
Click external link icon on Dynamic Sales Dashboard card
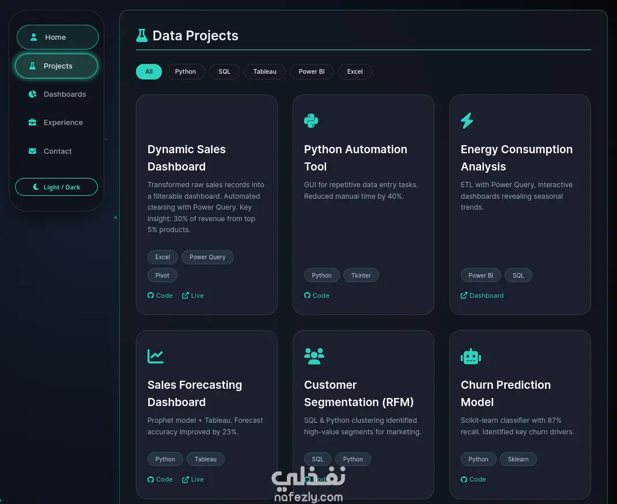click(186, 295)
